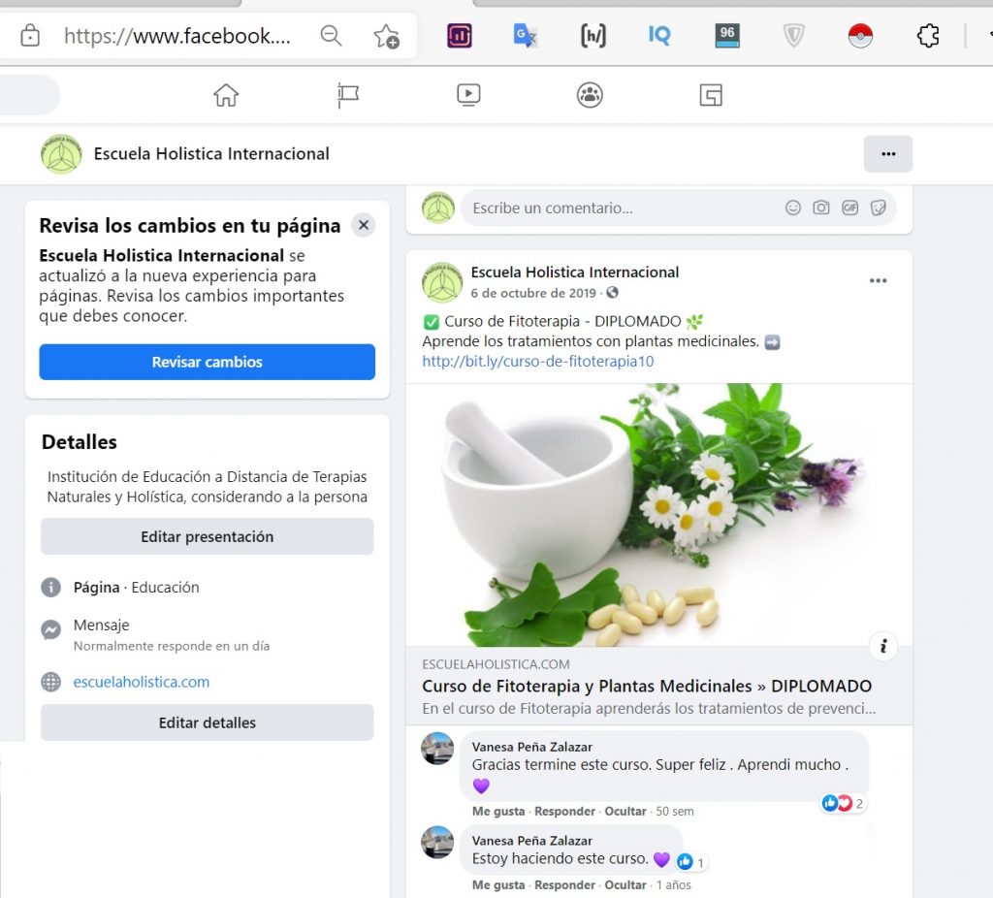Open the Gaming tab icon
Screen dimensions: 993x898
coord(711,95)
